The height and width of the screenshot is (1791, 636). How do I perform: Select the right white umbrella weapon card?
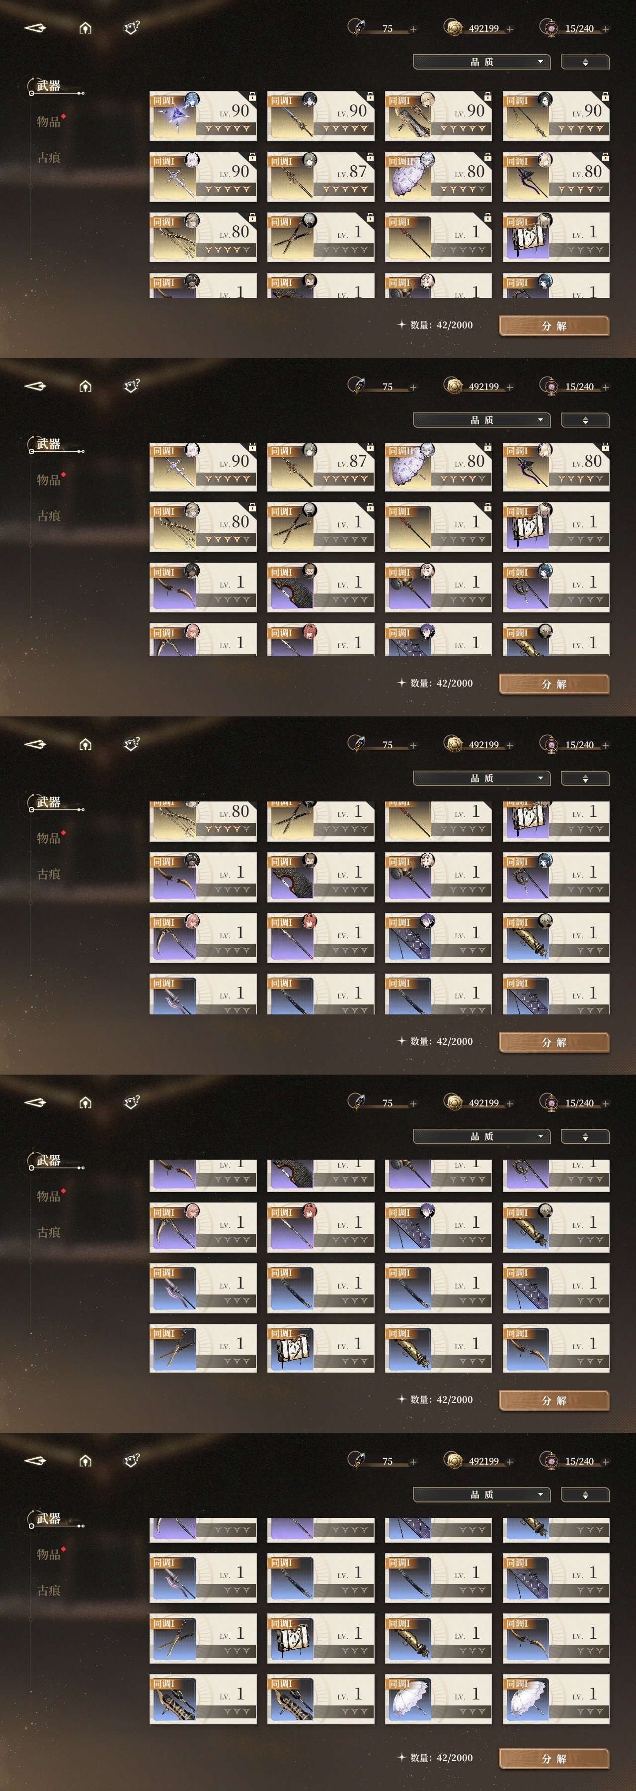tap(556, 1699)
